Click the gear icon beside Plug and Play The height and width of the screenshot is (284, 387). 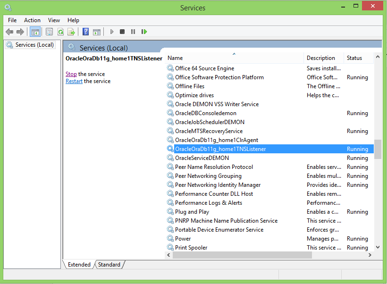(170, 211)
